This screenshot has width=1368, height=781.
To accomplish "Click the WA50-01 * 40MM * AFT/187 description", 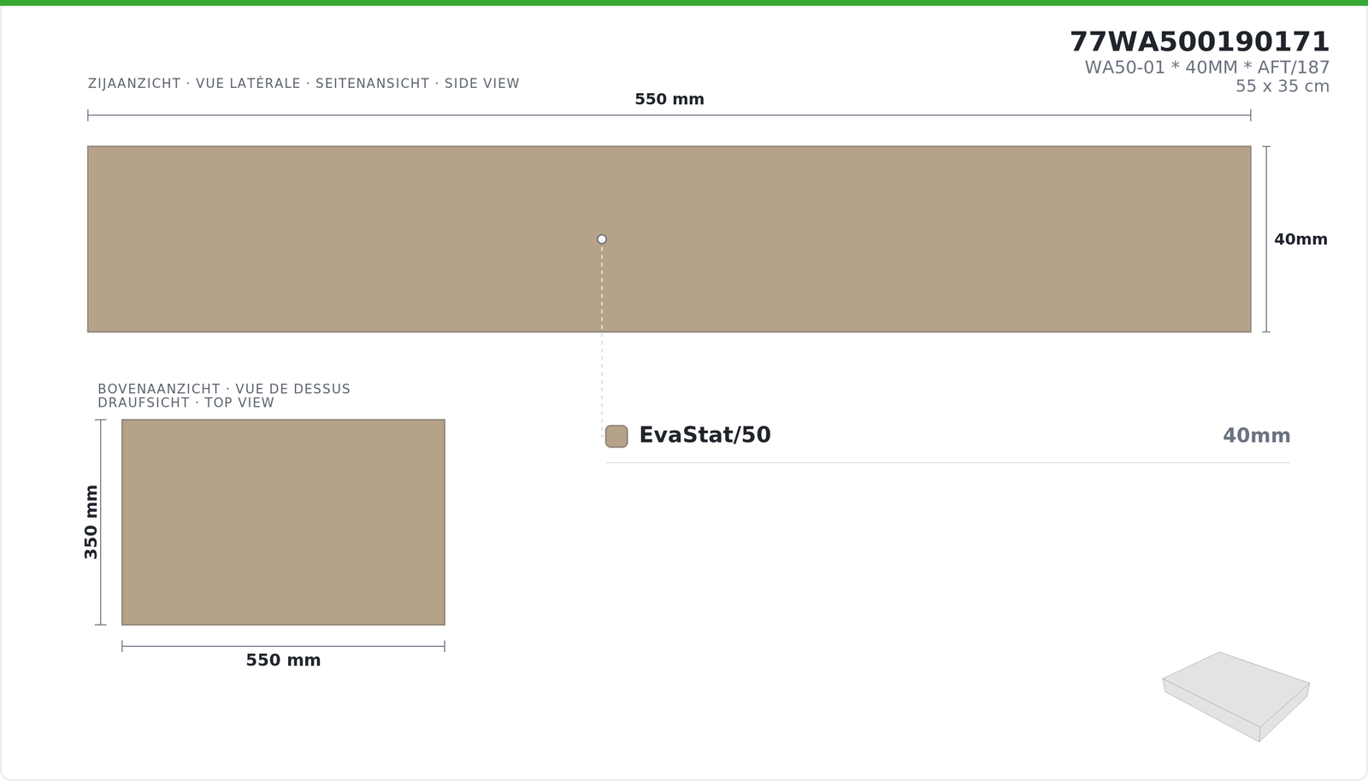I will (1206, 68).
